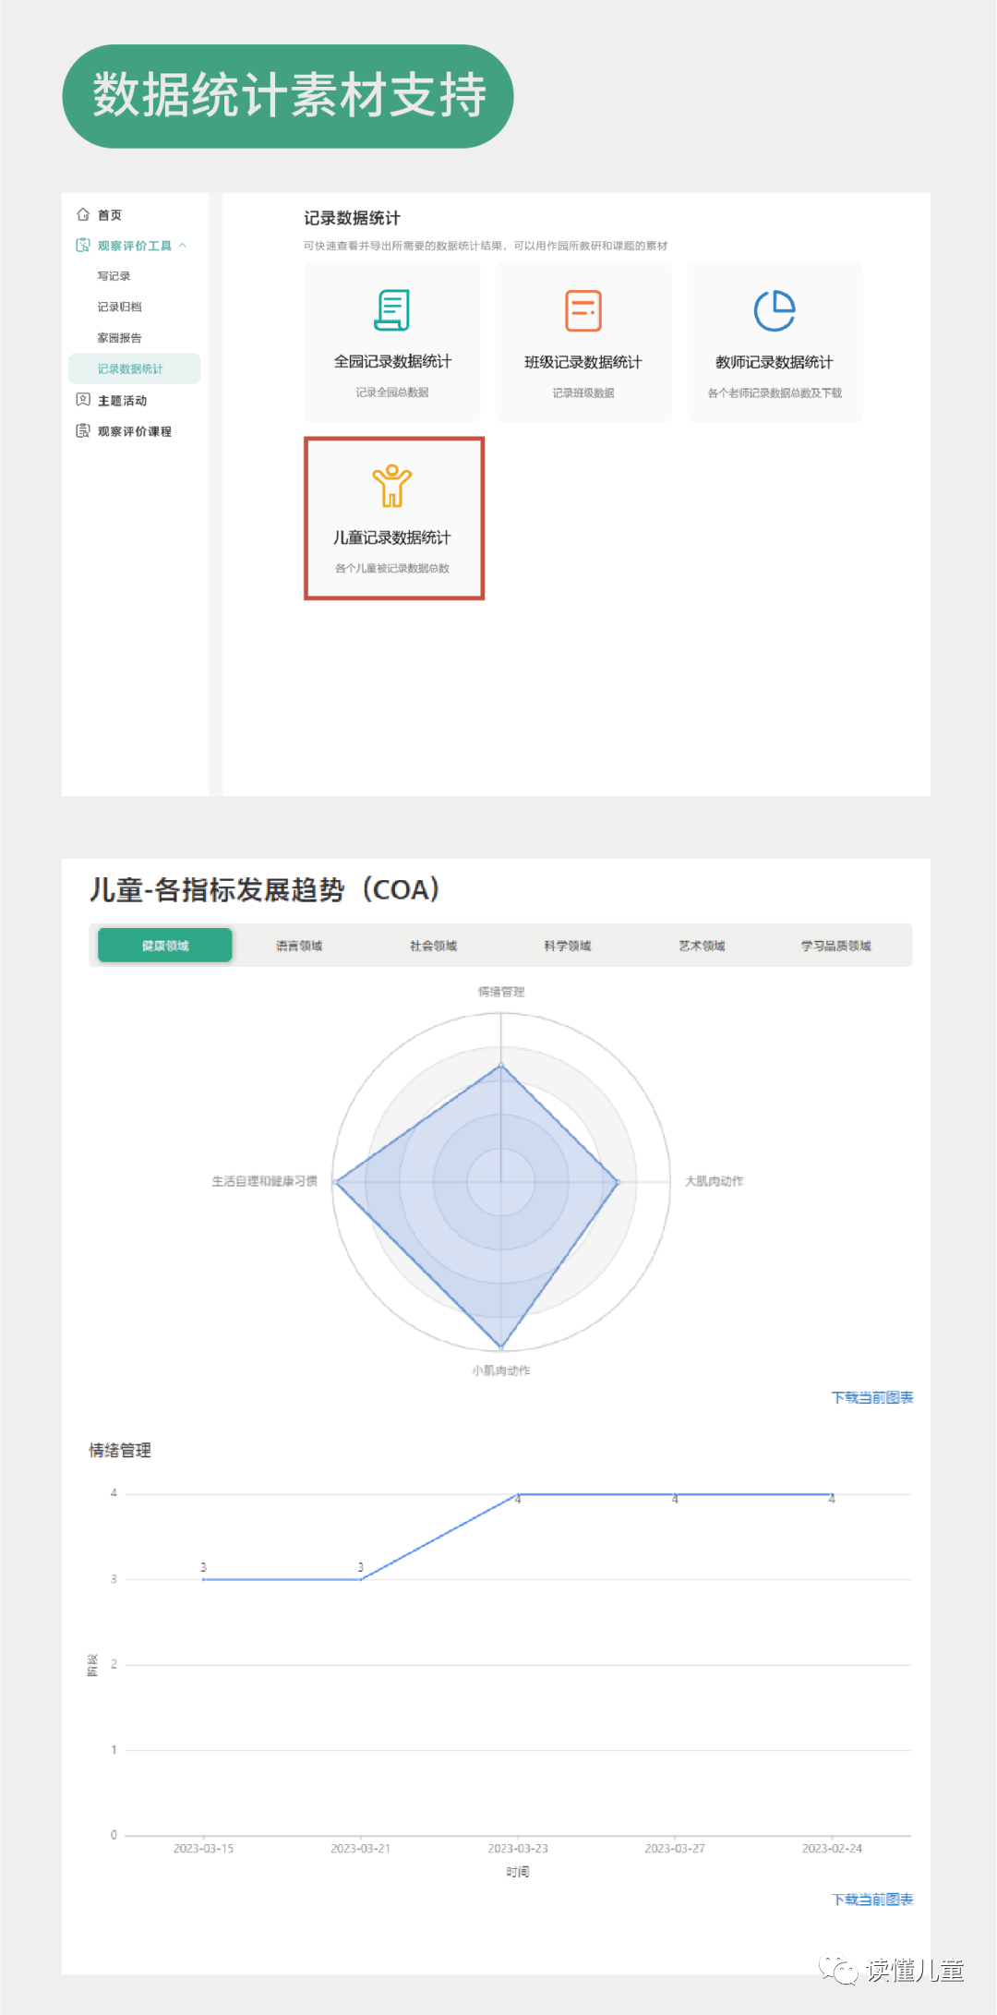Select 写记录 in the sidebar
Image resolution: width=997 pixels, height=2015 pixels.
pyautogui.click(x=114, y=276)
